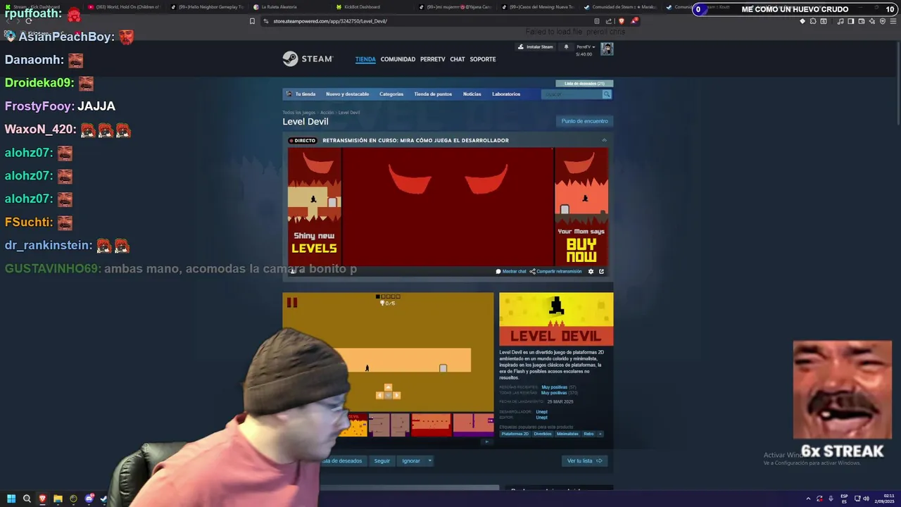The image size is (901, 507).
Task: Open Steam notifications bell
Action: [566, 47]
